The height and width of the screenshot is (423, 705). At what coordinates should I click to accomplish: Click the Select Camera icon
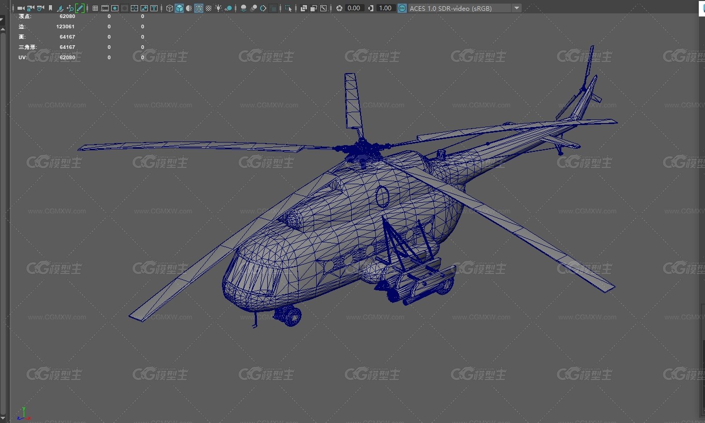pyautogui.click(x=21, y=8)
